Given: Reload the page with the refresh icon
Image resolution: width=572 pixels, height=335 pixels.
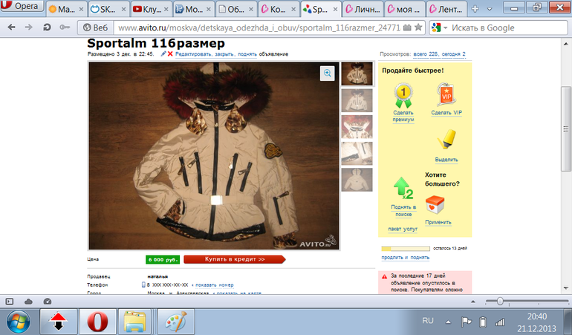Looking at the screenshot, I should 47,27.
